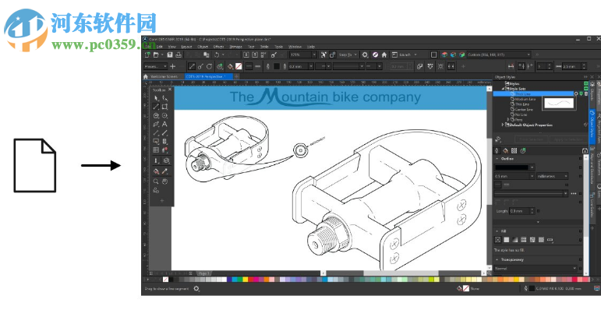601x317 pixels.
Task: Click the more options ellipsis beside line style
Action: [x=574, y=194]
